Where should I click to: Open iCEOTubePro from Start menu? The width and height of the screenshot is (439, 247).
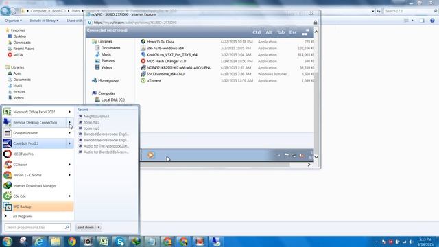click(x=23, y=154)
